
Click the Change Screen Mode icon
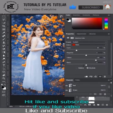[x=4, y=95]
